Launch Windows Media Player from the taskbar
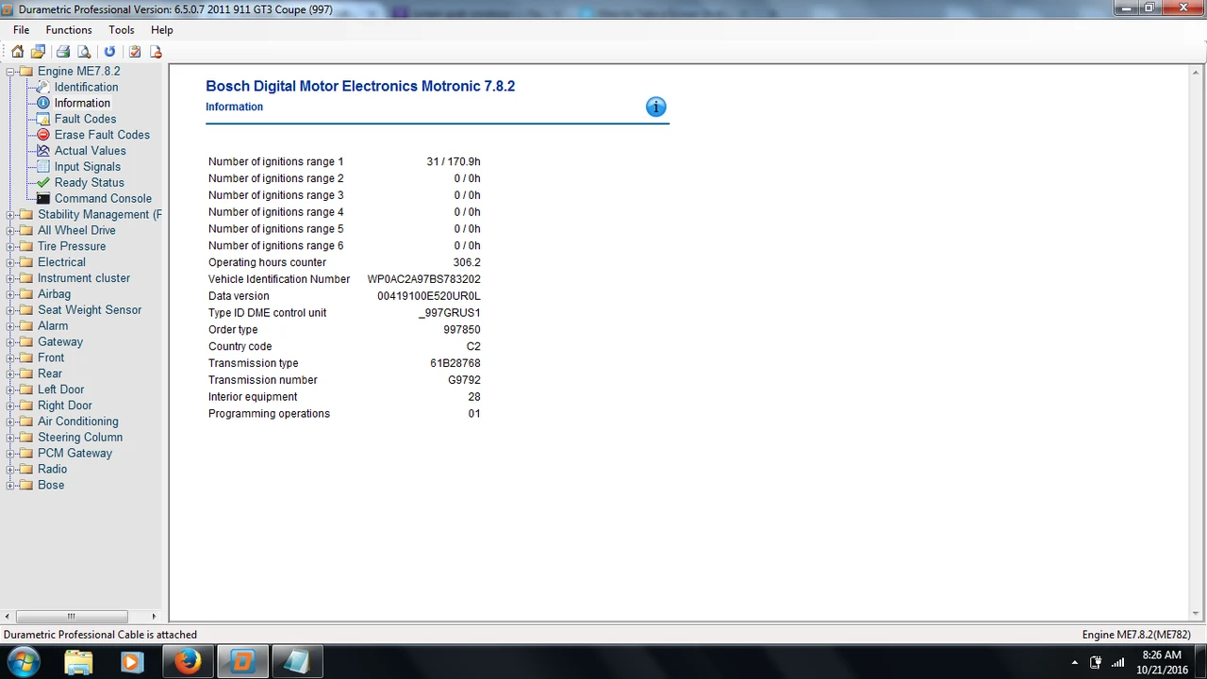The width and height of the screenshot is (1207, 679). [132, 662]
